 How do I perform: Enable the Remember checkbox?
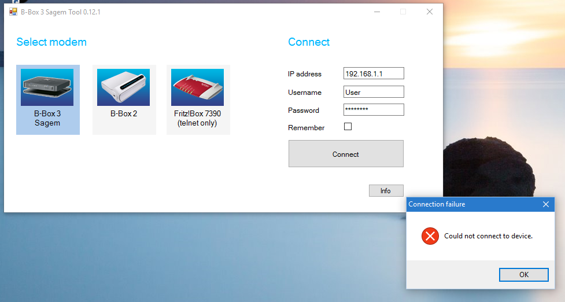click(348, 127)
